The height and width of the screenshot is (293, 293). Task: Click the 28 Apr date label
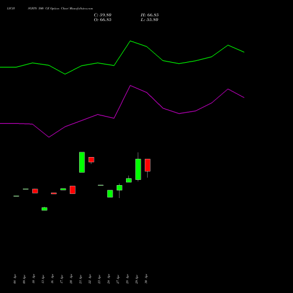(x=128, y=279)
